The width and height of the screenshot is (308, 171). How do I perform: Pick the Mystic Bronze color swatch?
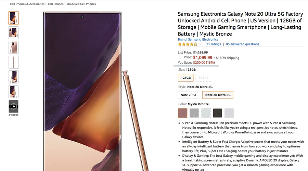[x=183, y=113]
